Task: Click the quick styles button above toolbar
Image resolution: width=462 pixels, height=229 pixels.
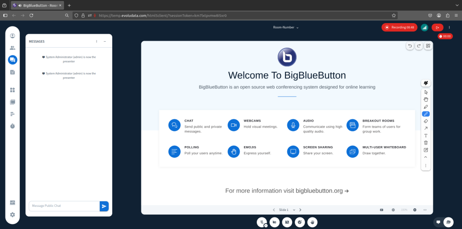Action: (426, 83)
